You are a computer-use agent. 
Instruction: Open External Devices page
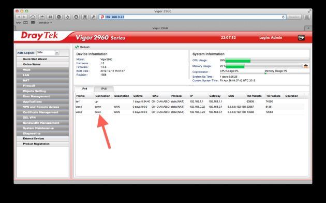point(42,138)
